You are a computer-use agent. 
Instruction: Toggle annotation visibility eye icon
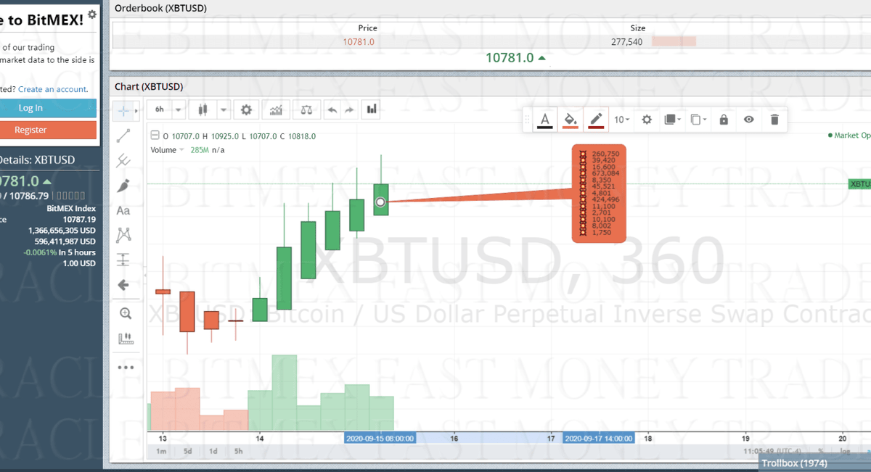pyautogui.click(x=749, y=120)
